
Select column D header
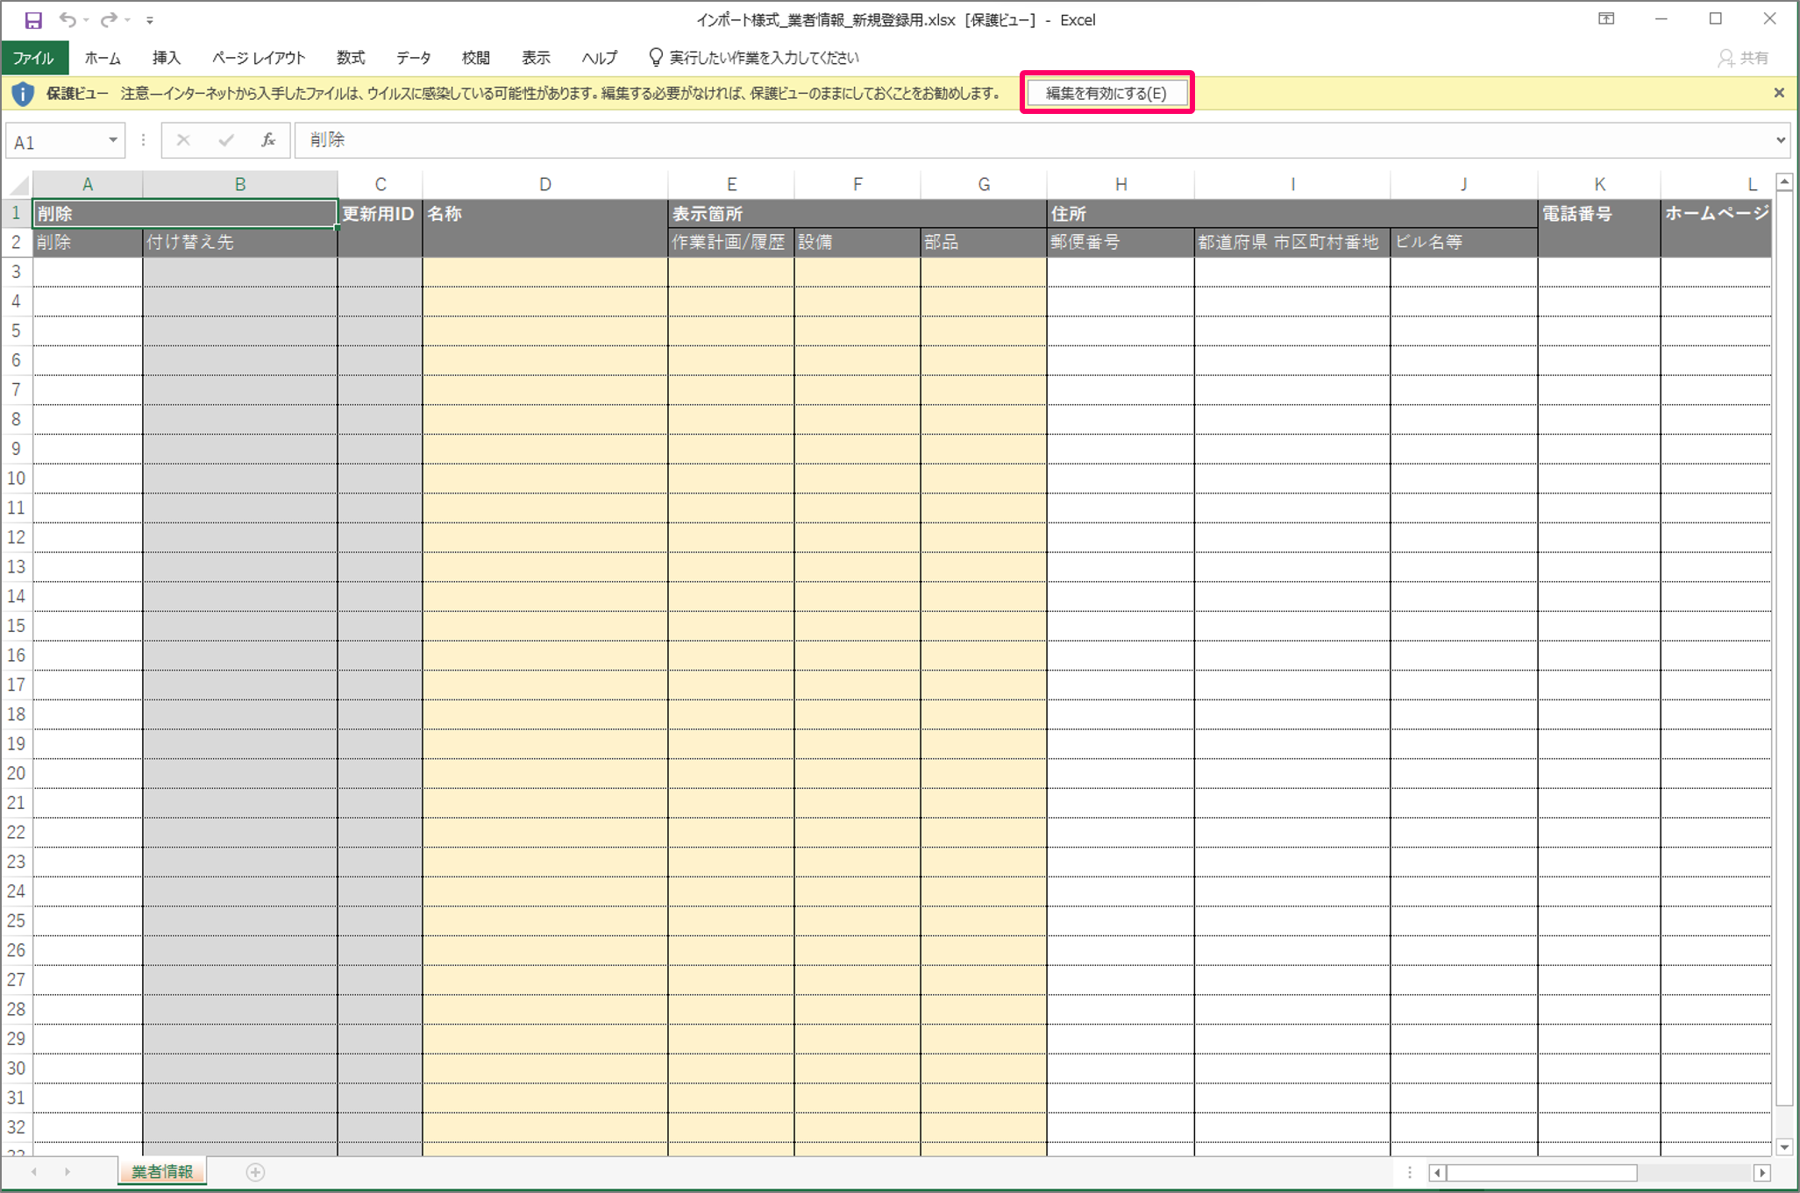[544, 185]
